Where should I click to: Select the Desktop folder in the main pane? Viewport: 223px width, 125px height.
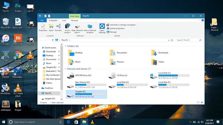point(75,53)
